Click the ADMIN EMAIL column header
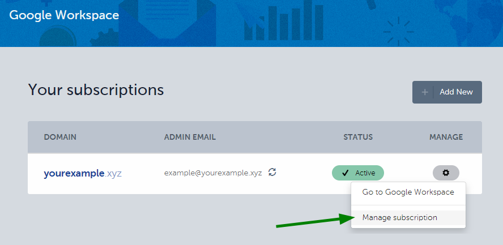The image size is (503, 245). coord(190,137)
